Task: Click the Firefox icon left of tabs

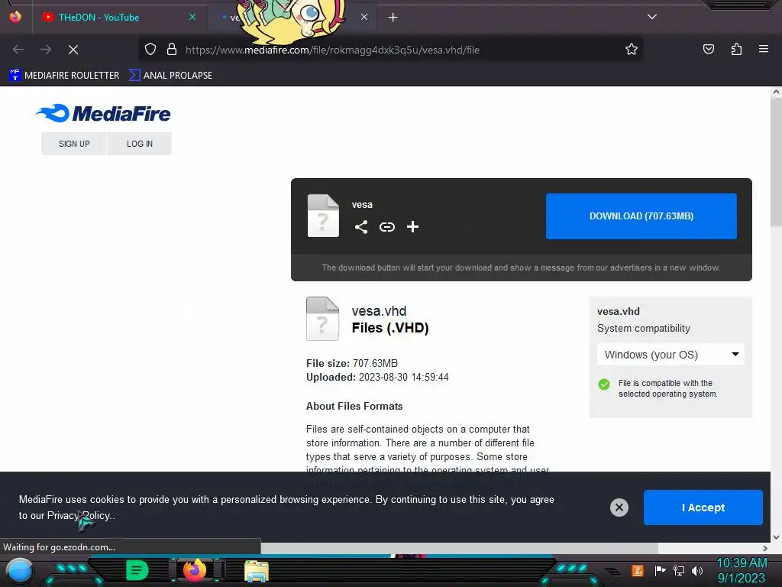Action: (x=15, y=17)
